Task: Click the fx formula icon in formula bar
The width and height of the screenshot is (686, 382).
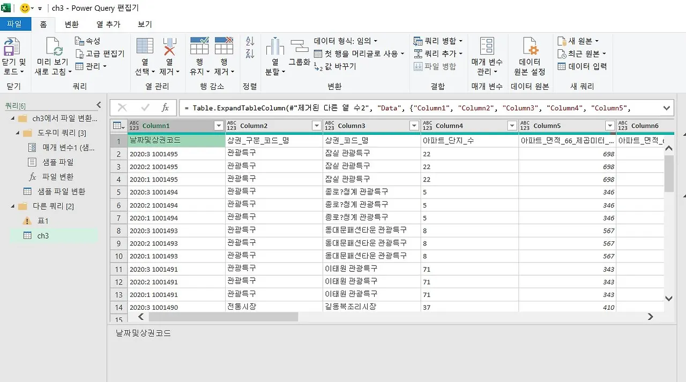Action: click(165, 108)
